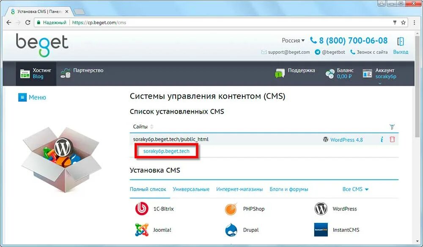Click the Joomla! label
Image resolution: width=423 pixels, height=247 pixels.
(162, 230)
